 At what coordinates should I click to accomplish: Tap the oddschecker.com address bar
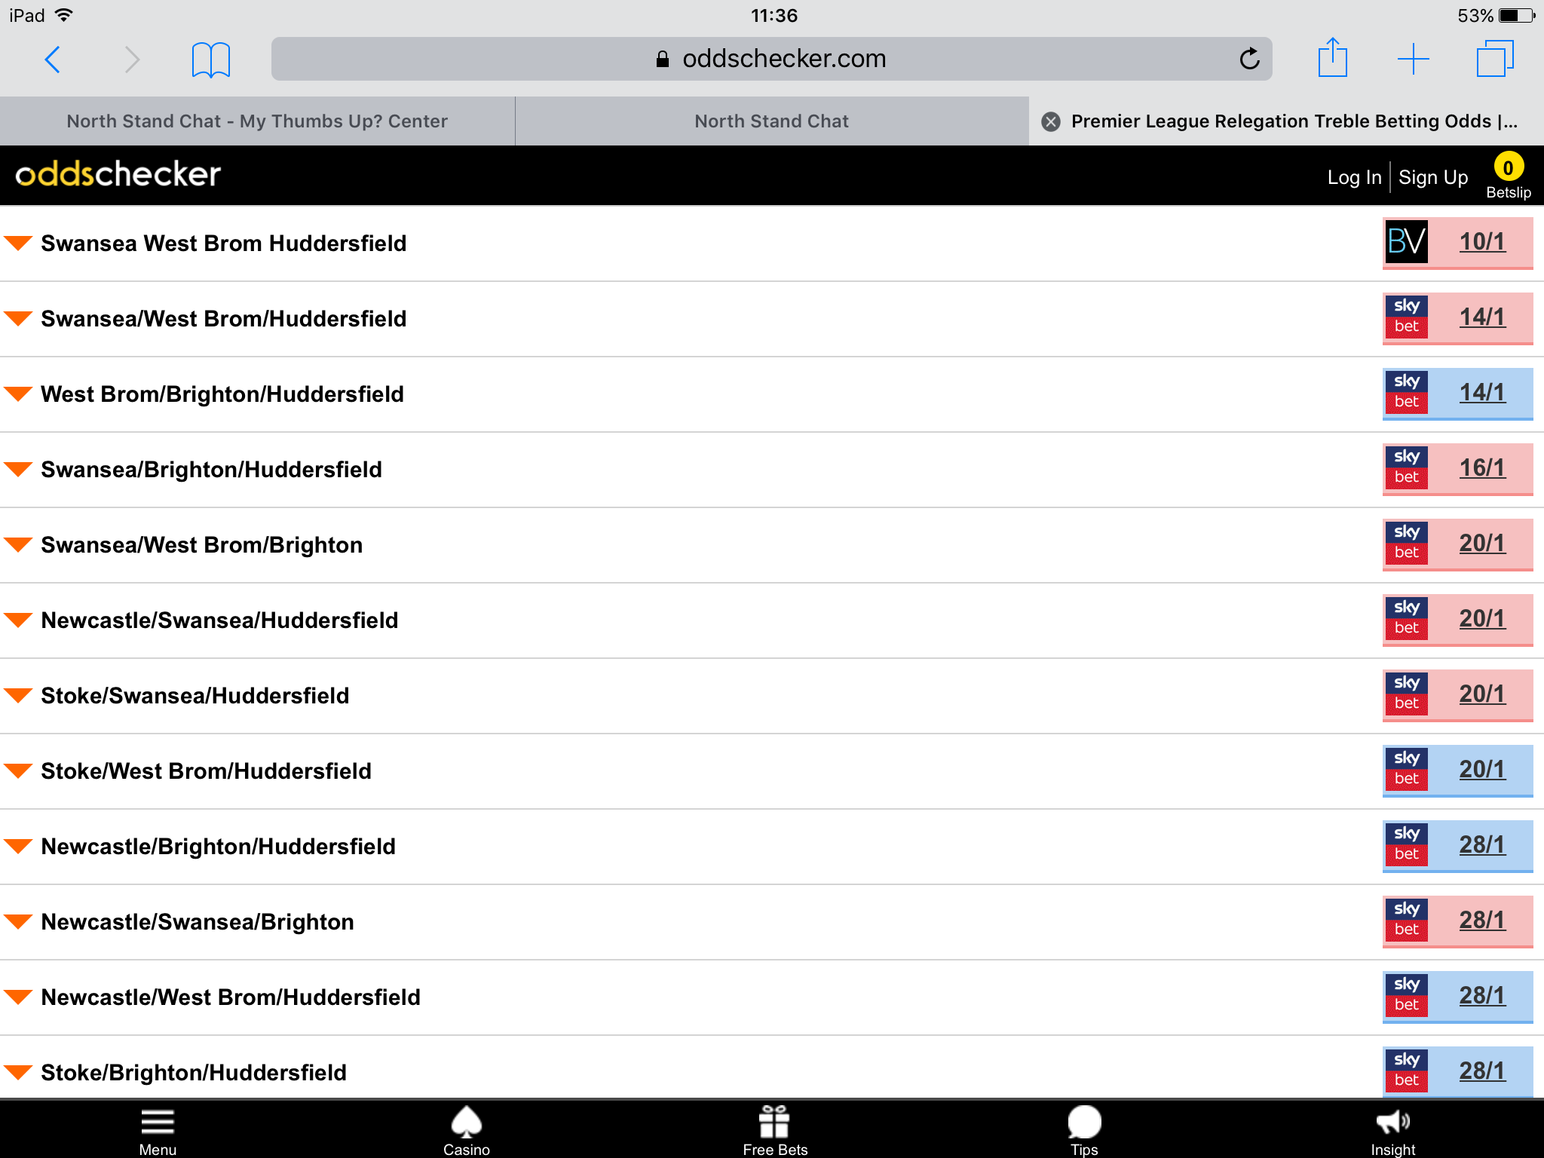tap(771, 59)
